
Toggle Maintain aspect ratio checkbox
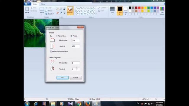51,52
